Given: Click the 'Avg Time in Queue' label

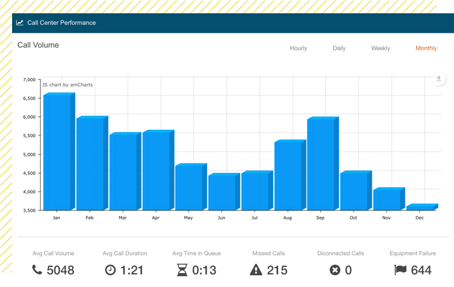Looking at the screenshot, I should 196,253.
